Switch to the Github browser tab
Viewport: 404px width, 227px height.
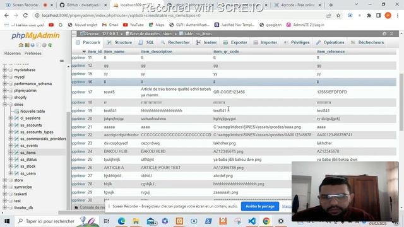(x=83, y=5)
